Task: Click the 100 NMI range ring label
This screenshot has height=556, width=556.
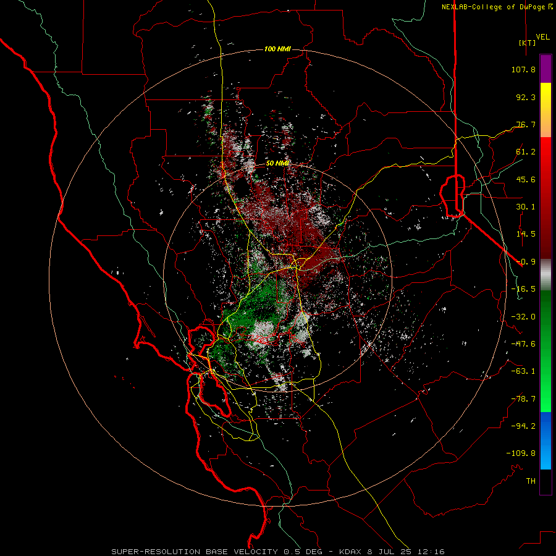Action: (x=277, y=49)
